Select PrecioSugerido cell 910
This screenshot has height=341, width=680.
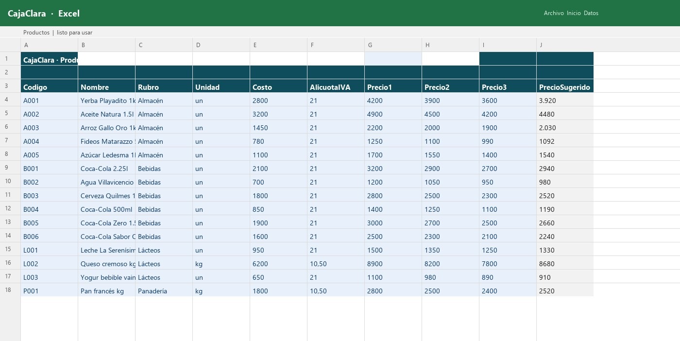565,276
